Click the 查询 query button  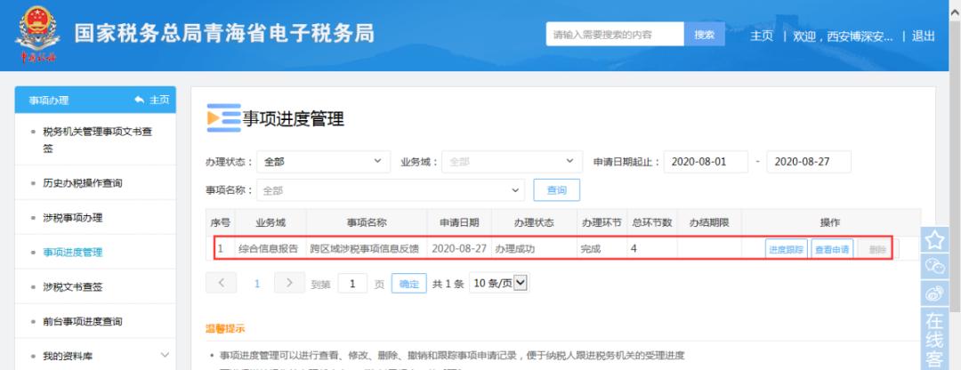(x=556, y=190)
